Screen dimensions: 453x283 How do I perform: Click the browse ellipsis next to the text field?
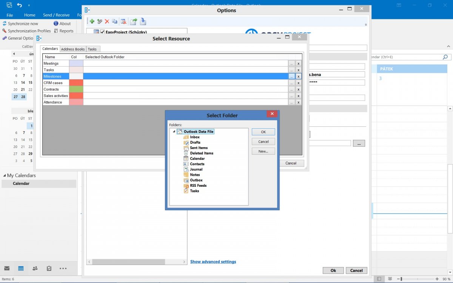coord(359,143)
